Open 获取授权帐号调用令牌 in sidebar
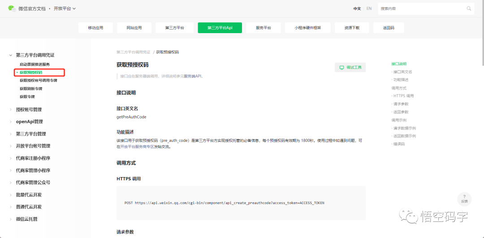 tap(38, 81)
